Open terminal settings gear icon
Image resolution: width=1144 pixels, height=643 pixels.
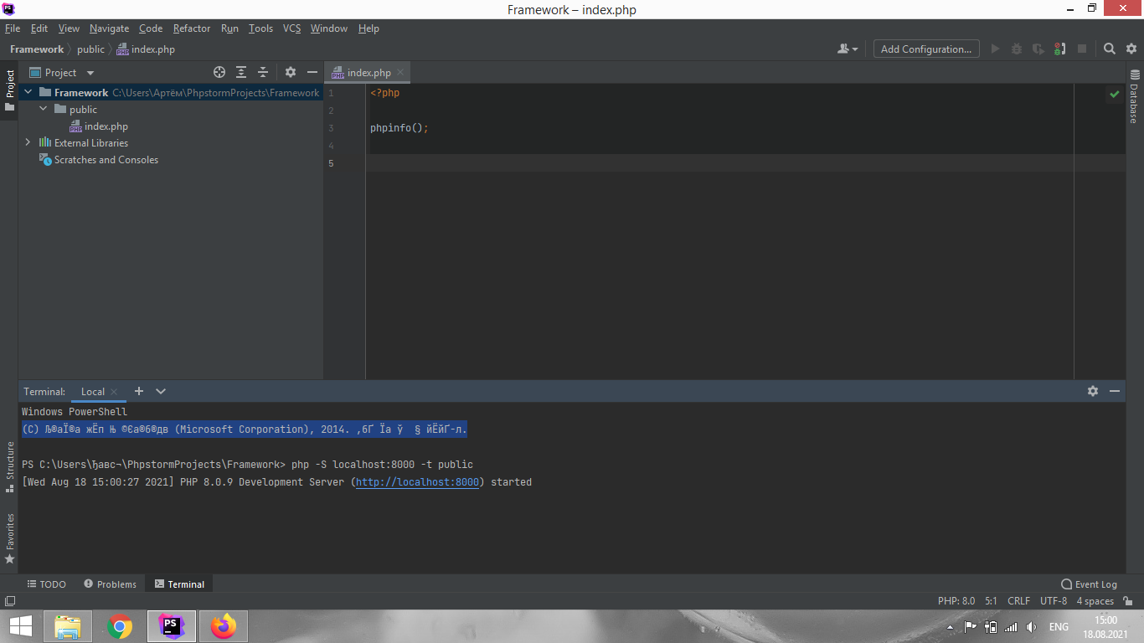1093,391
